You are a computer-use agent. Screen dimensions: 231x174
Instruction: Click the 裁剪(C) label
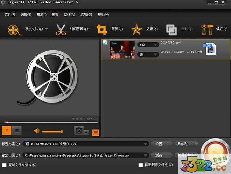(117, 29)
